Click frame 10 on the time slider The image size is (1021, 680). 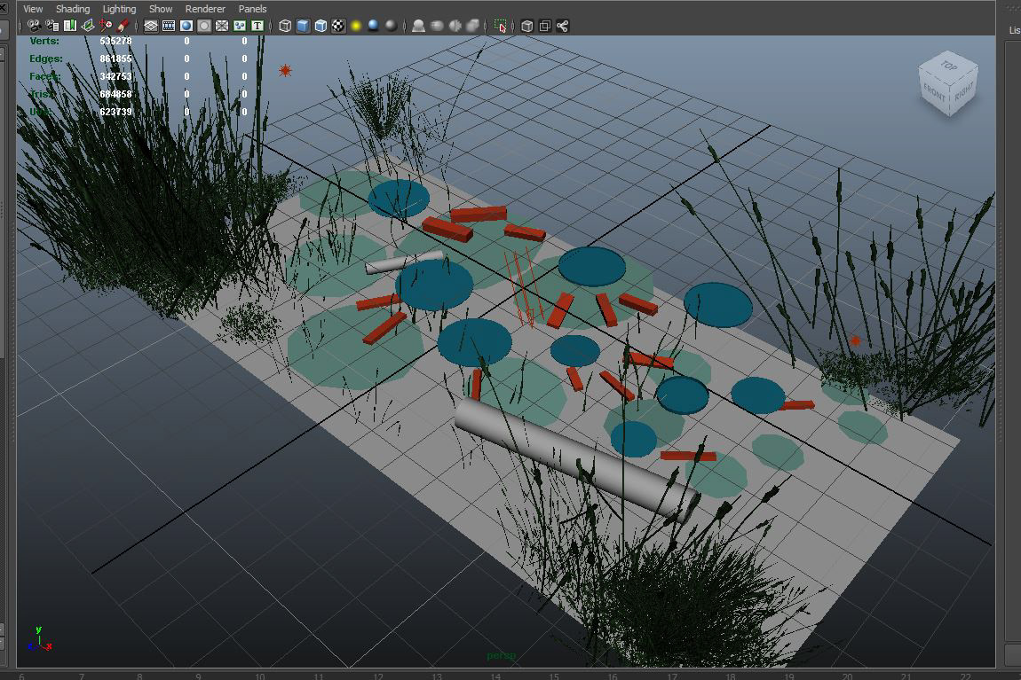coord(260,676)
